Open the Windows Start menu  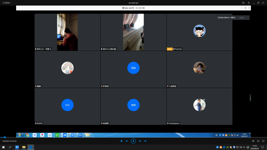coord(3,147)
